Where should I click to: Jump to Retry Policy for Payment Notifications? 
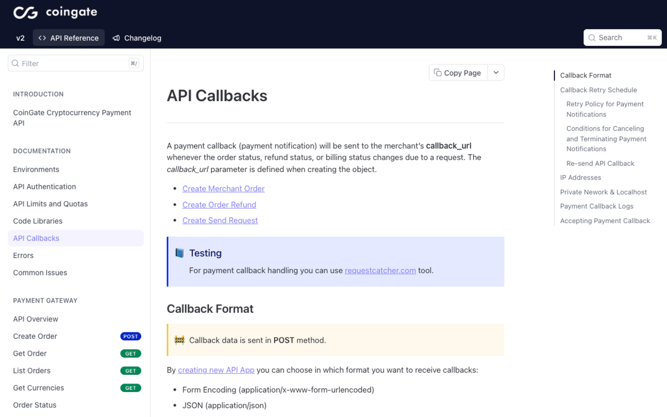(605, 109)
